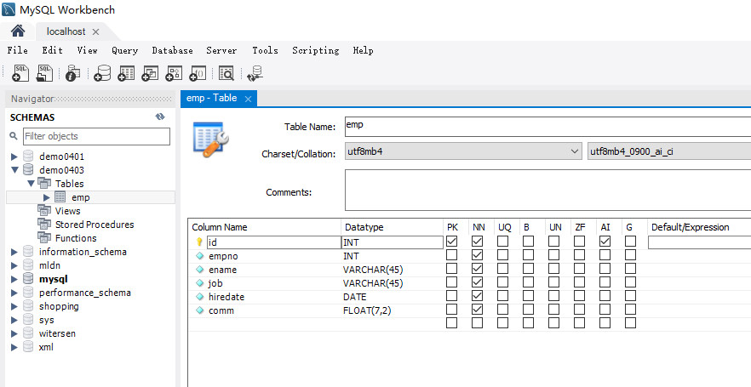This screenshot has height=387, width=751.
Task: Click the id primary key icon
Action: pos(200,242)
